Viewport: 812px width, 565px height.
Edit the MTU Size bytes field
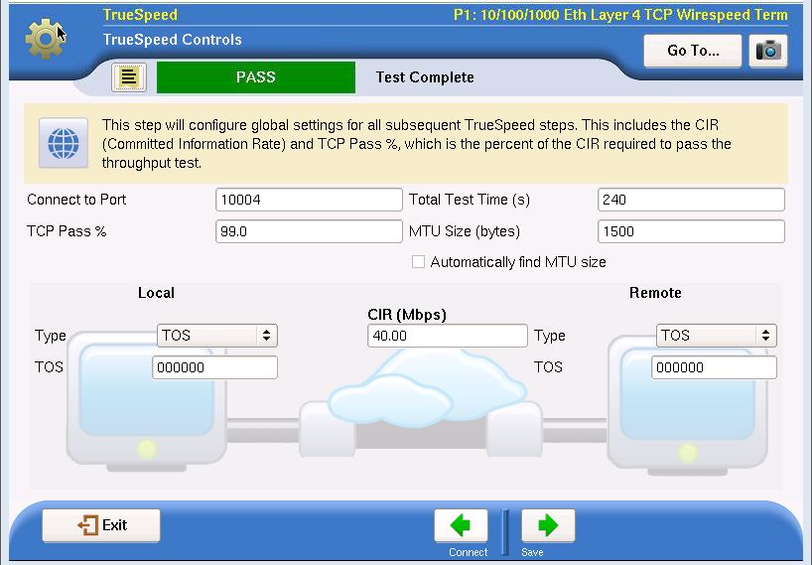pyautogui.click(x=691, y=231)
